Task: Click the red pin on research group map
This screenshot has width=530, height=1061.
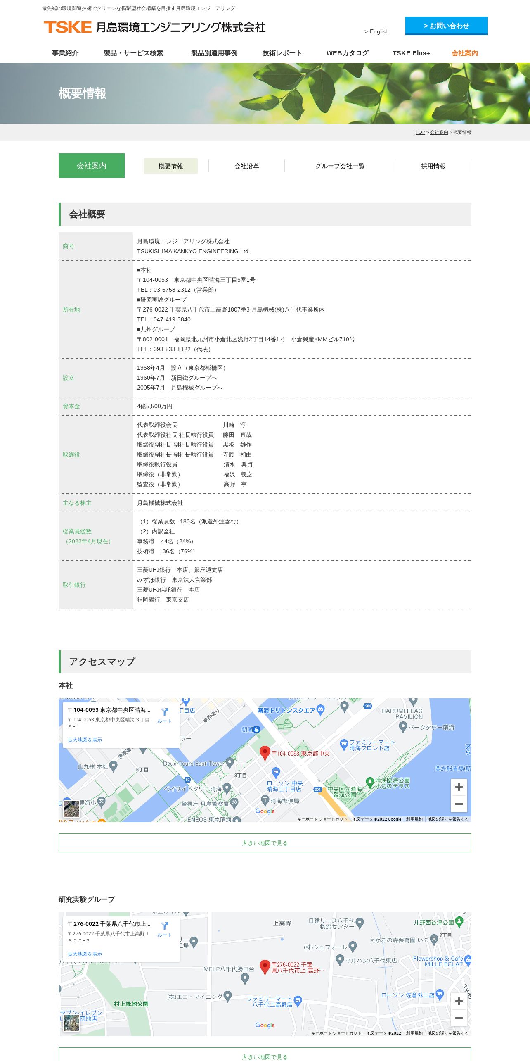Action: (265, 967)
